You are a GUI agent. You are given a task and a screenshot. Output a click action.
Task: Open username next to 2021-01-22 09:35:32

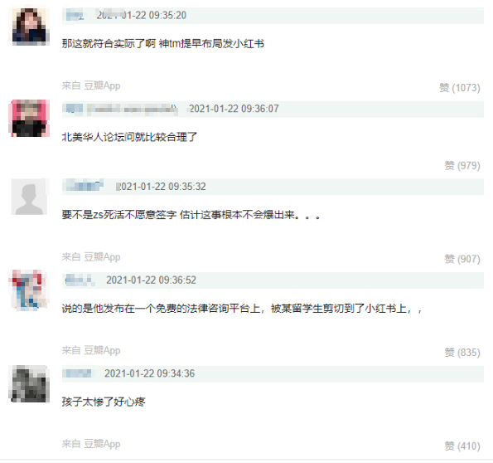84,186
